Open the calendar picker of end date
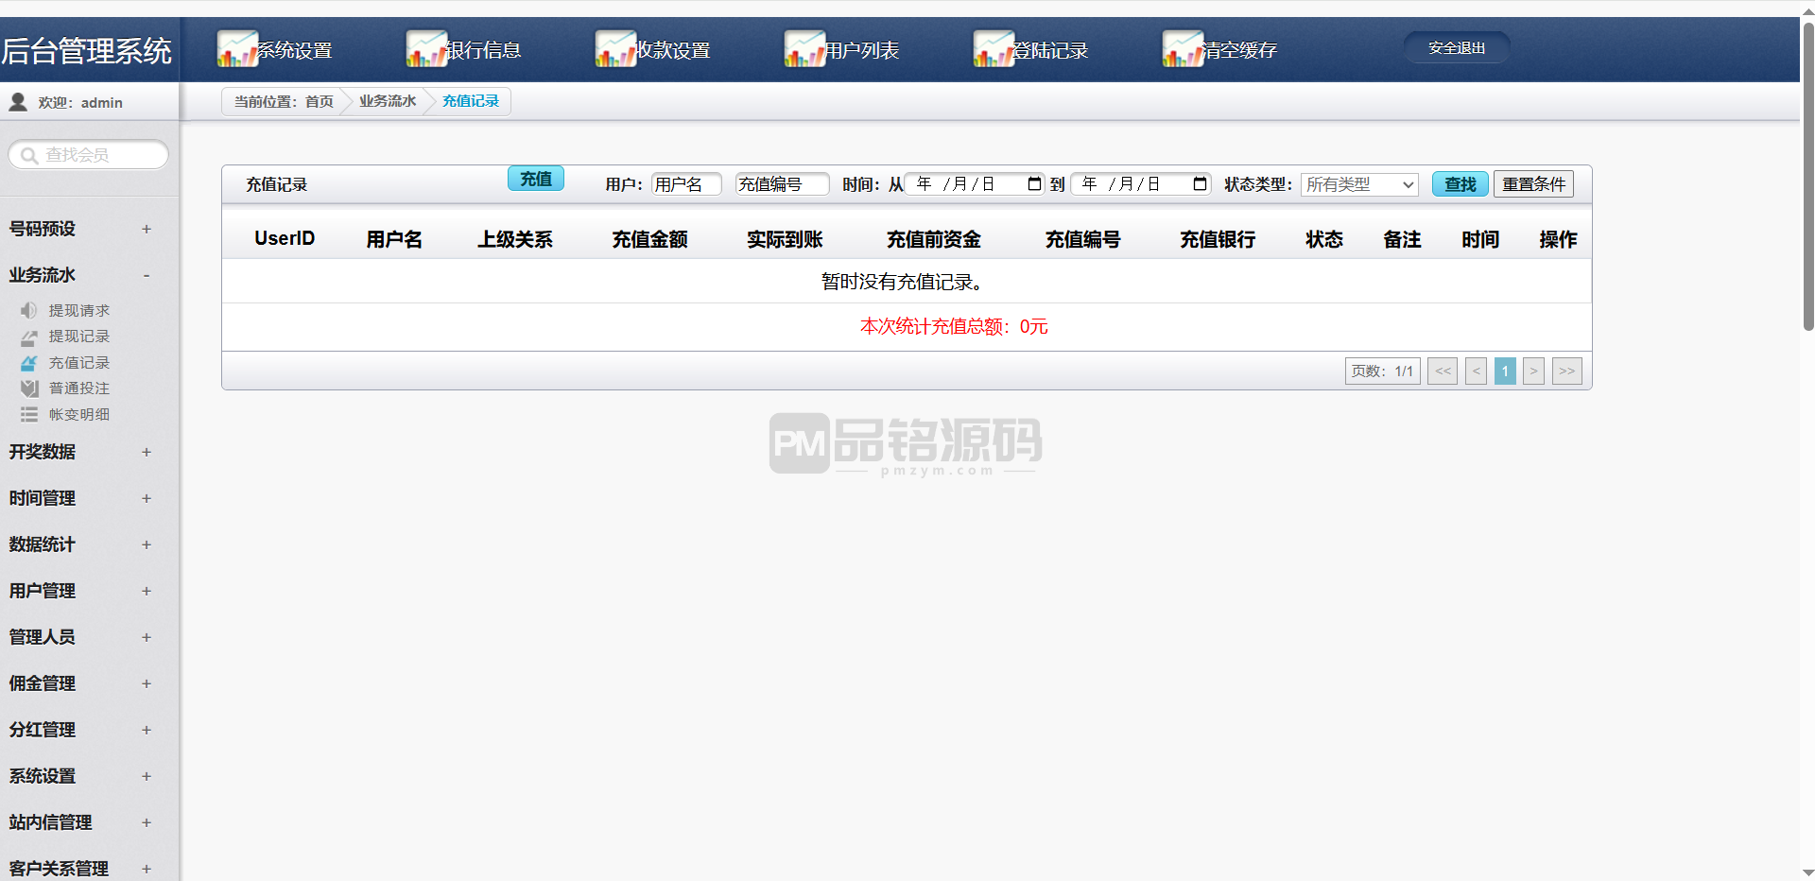The height and width of the screenshot is (881, 1815). [x=1200, y=184]
